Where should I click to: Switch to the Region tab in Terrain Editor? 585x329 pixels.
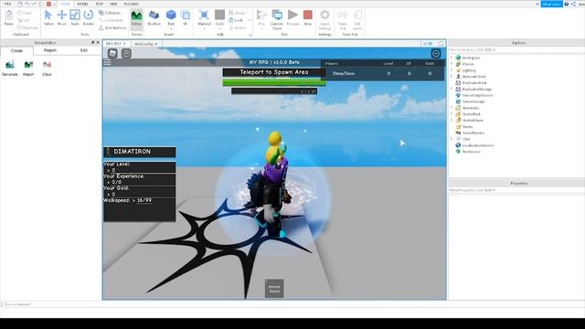click(50, 50)
